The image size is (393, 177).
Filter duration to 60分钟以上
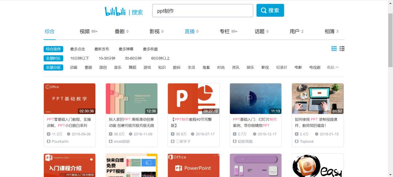pos(161,58)
